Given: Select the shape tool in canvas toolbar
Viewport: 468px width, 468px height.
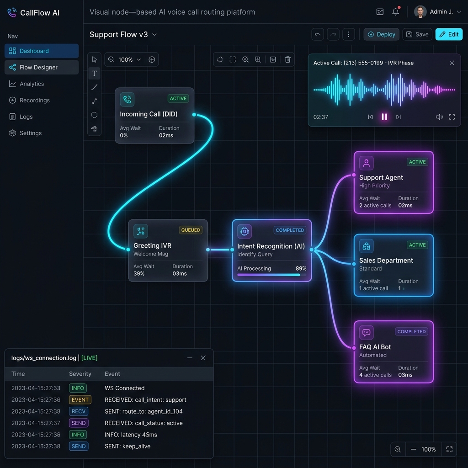Looking at the screenshot, I should (94, 115).
